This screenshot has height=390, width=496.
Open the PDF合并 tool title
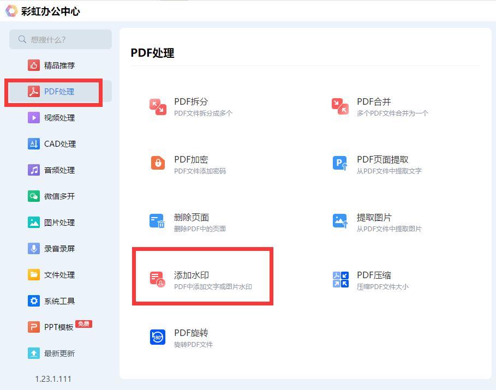point(374,101)
